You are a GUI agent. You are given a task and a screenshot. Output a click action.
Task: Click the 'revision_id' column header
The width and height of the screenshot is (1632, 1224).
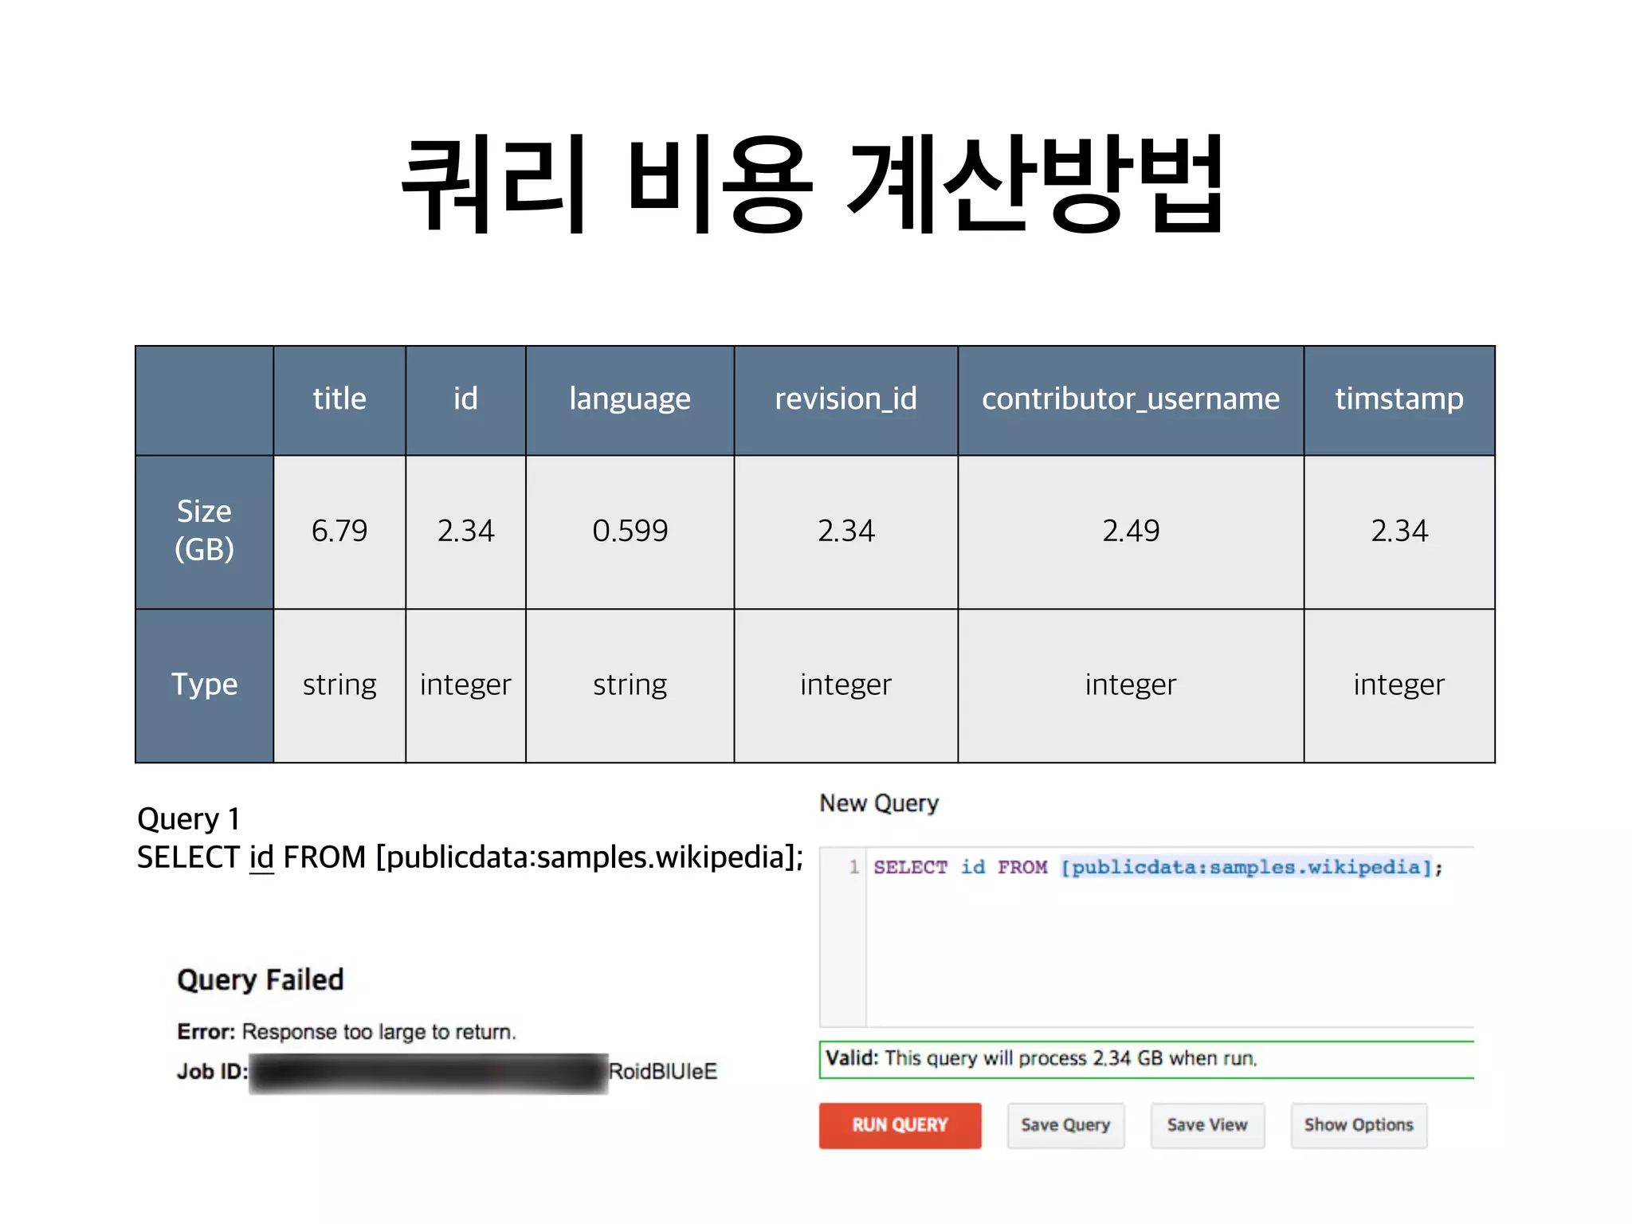coord(845,399)
